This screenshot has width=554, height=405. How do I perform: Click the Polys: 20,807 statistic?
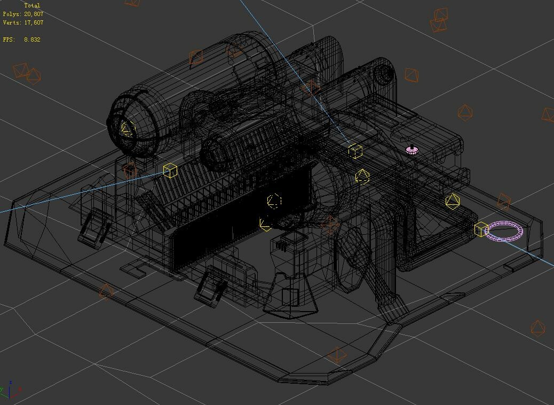(23, 14)
